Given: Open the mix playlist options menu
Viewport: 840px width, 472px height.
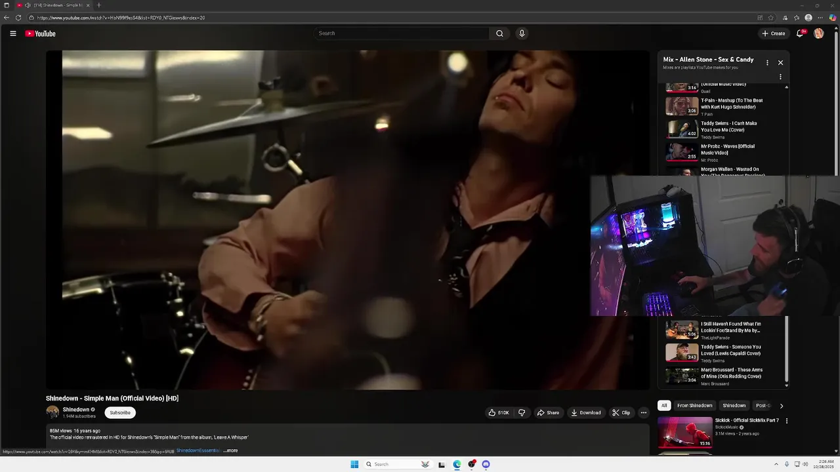Looking at the screenshot, I should click(x=767, y=63).
